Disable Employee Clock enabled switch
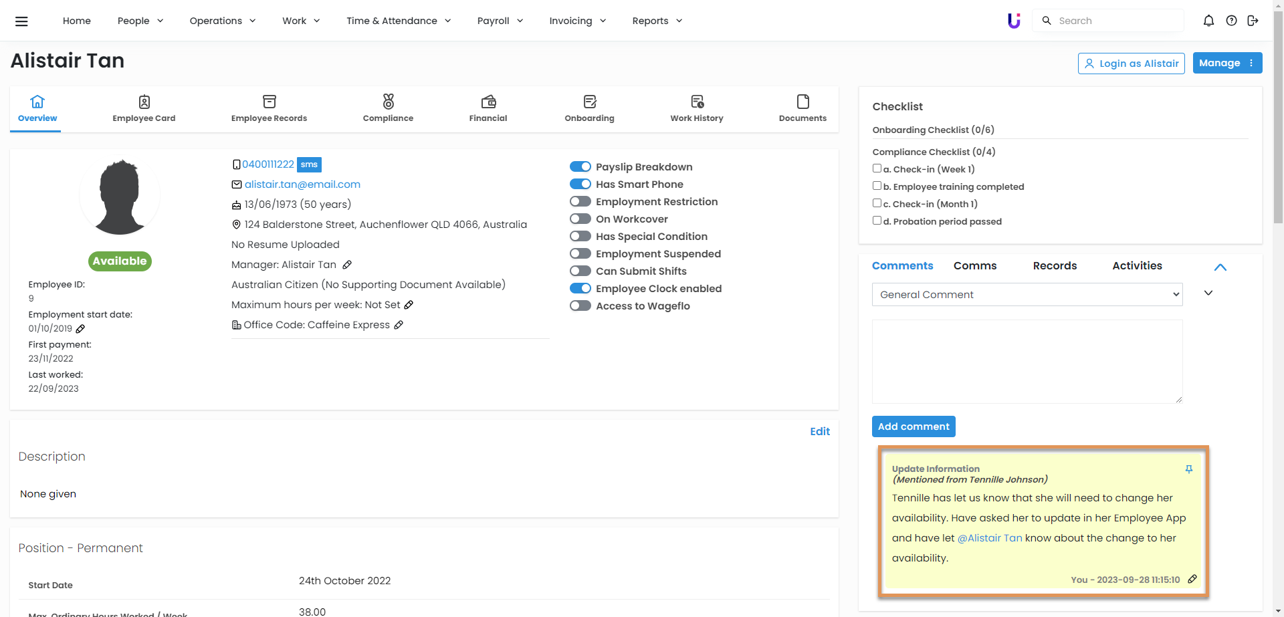1284x617 pixels. click(x=580, y=289)
